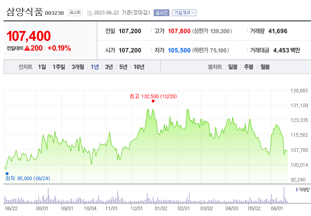This screenshot has width=311, height=216.
Task: Click the red 최고 peak marker dot
Action: coord(153,101)
